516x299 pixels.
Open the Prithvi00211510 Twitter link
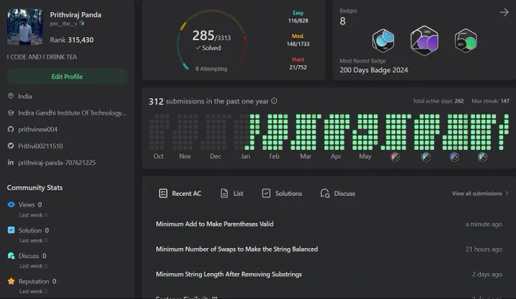tap(40, 146)
